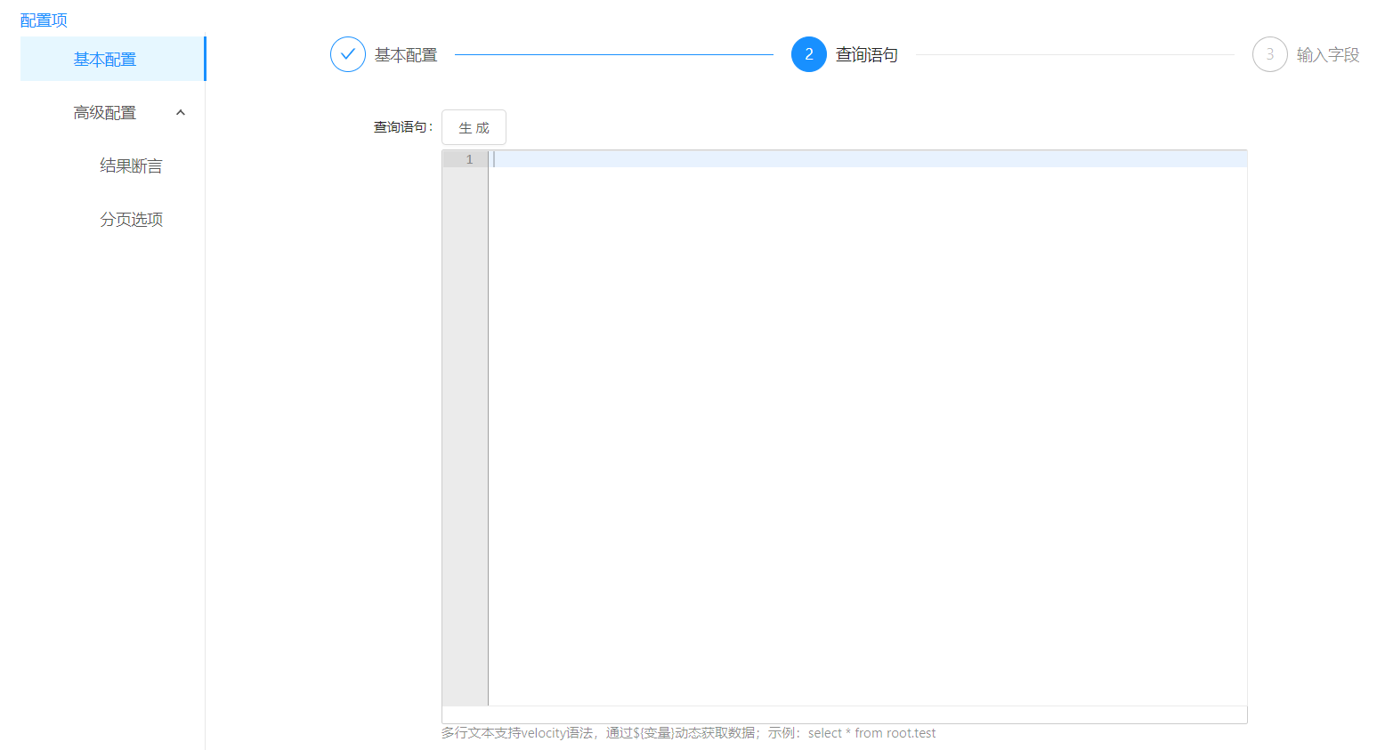The height and width of the screenshot is (750, 1377).
Task: Collapse 高级配置 using its chevron arrow
Action: point(181,113)
